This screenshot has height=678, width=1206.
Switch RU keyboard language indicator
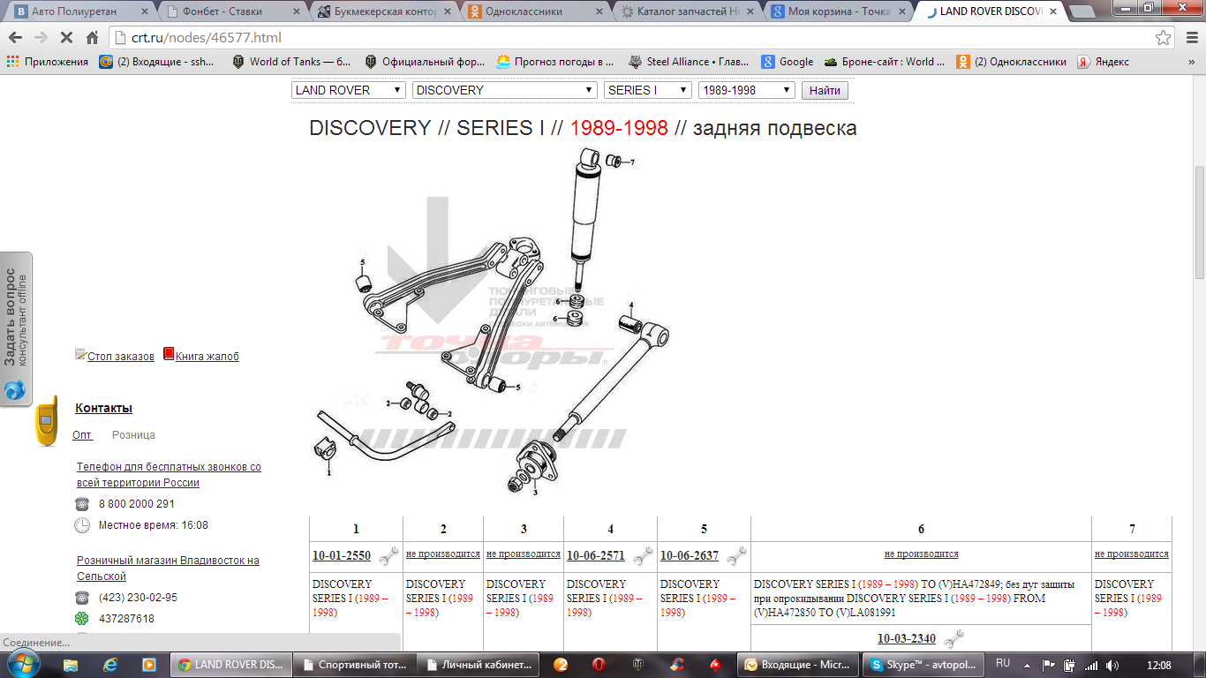(x=1003, y=663)
